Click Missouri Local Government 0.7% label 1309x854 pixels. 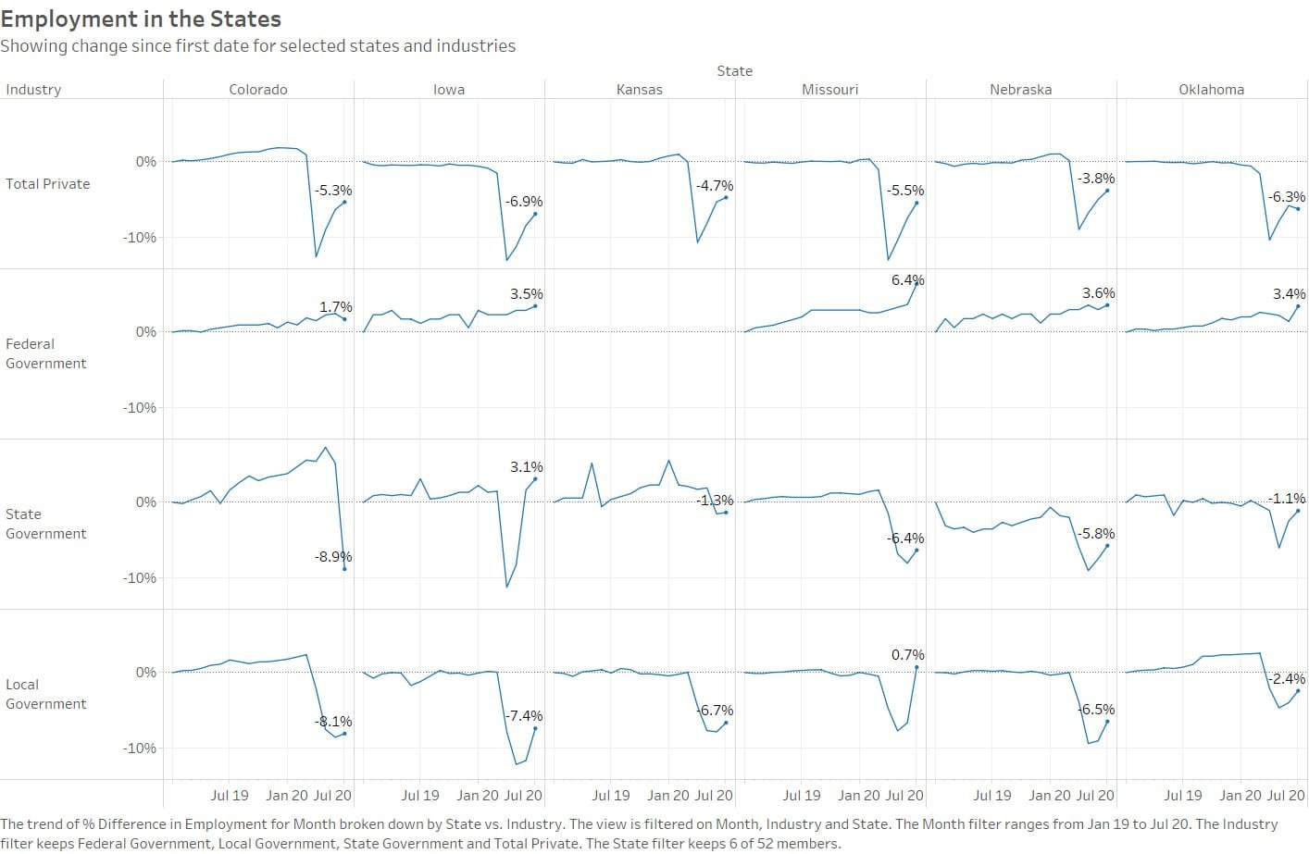click(x=907, y=655)
